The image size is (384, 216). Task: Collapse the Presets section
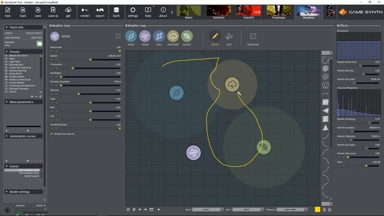coord(7,52)
